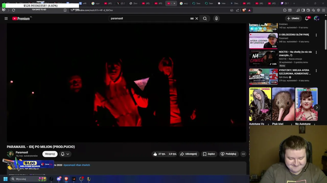Run search with magnifier button
Screen dimensions: 327x183
(x=205, y=18)
